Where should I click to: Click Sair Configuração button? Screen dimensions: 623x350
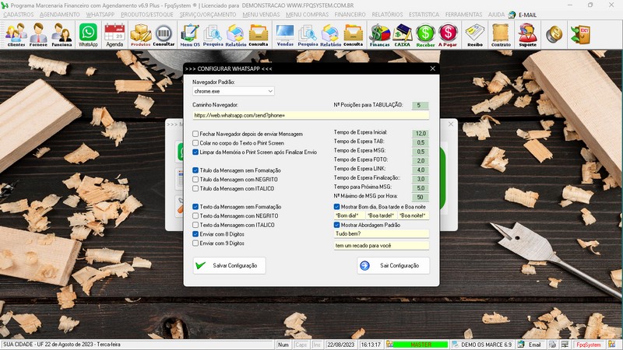coord(393,265)
